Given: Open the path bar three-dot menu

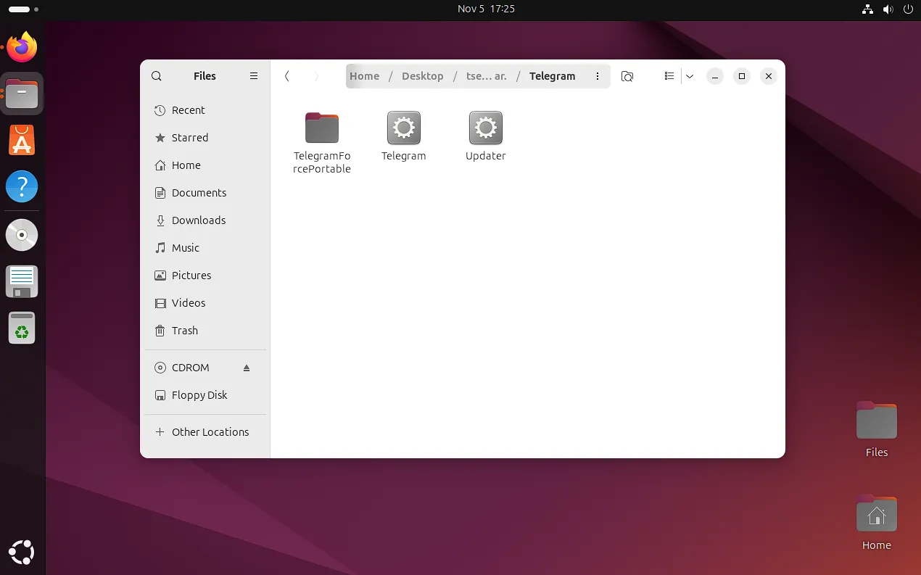Looking at the screenshot, I should coord(598,76).
